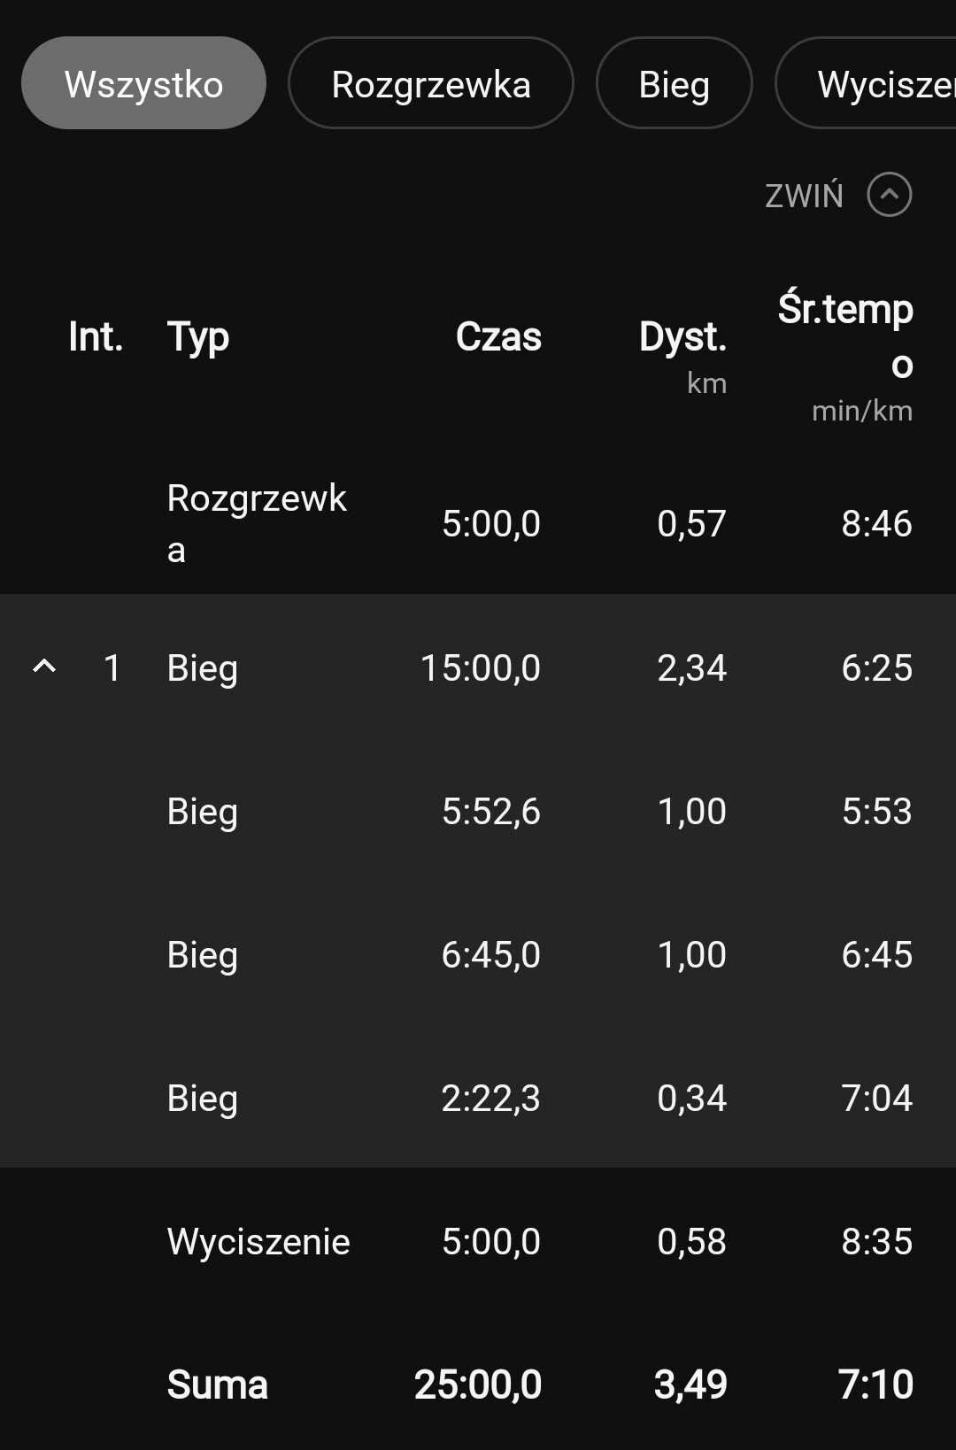The height and width of the screenshot is (1450, 956).
Task: Switch to the Rozgrzewka filter chip
Action: point(430,84)
